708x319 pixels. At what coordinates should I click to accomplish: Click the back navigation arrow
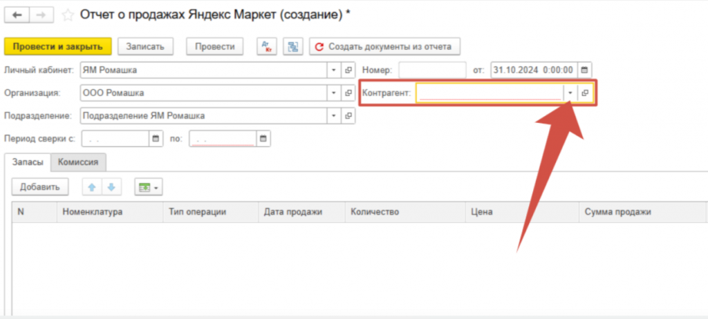pyautogui.click(x=17, y=14)
